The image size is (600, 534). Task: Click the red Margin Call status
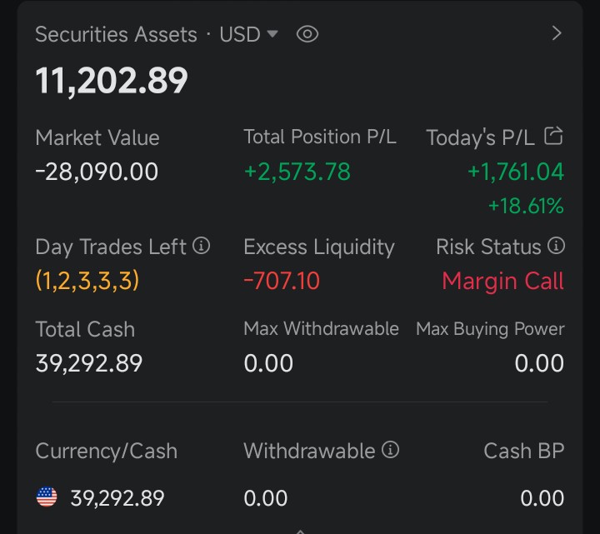point(502,281)
